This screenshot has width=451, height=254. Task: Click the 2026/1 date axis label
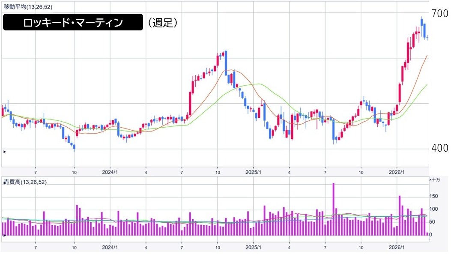click(397, 172)
